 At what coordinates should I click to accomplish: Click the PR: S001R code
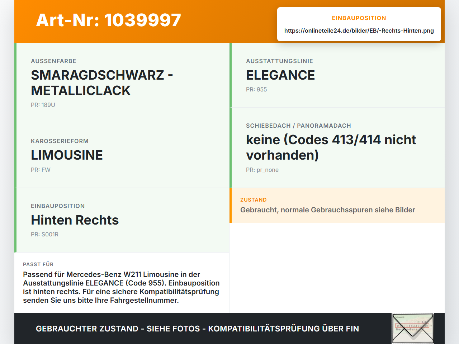pos(44,234)
